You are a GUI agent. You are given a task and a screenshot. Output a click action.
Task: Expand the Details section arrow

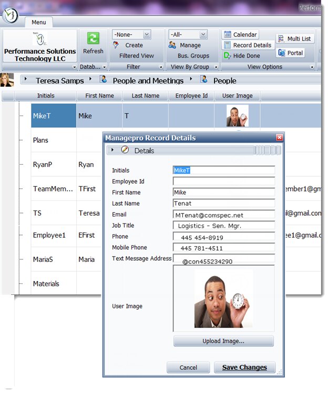point(112,150)
